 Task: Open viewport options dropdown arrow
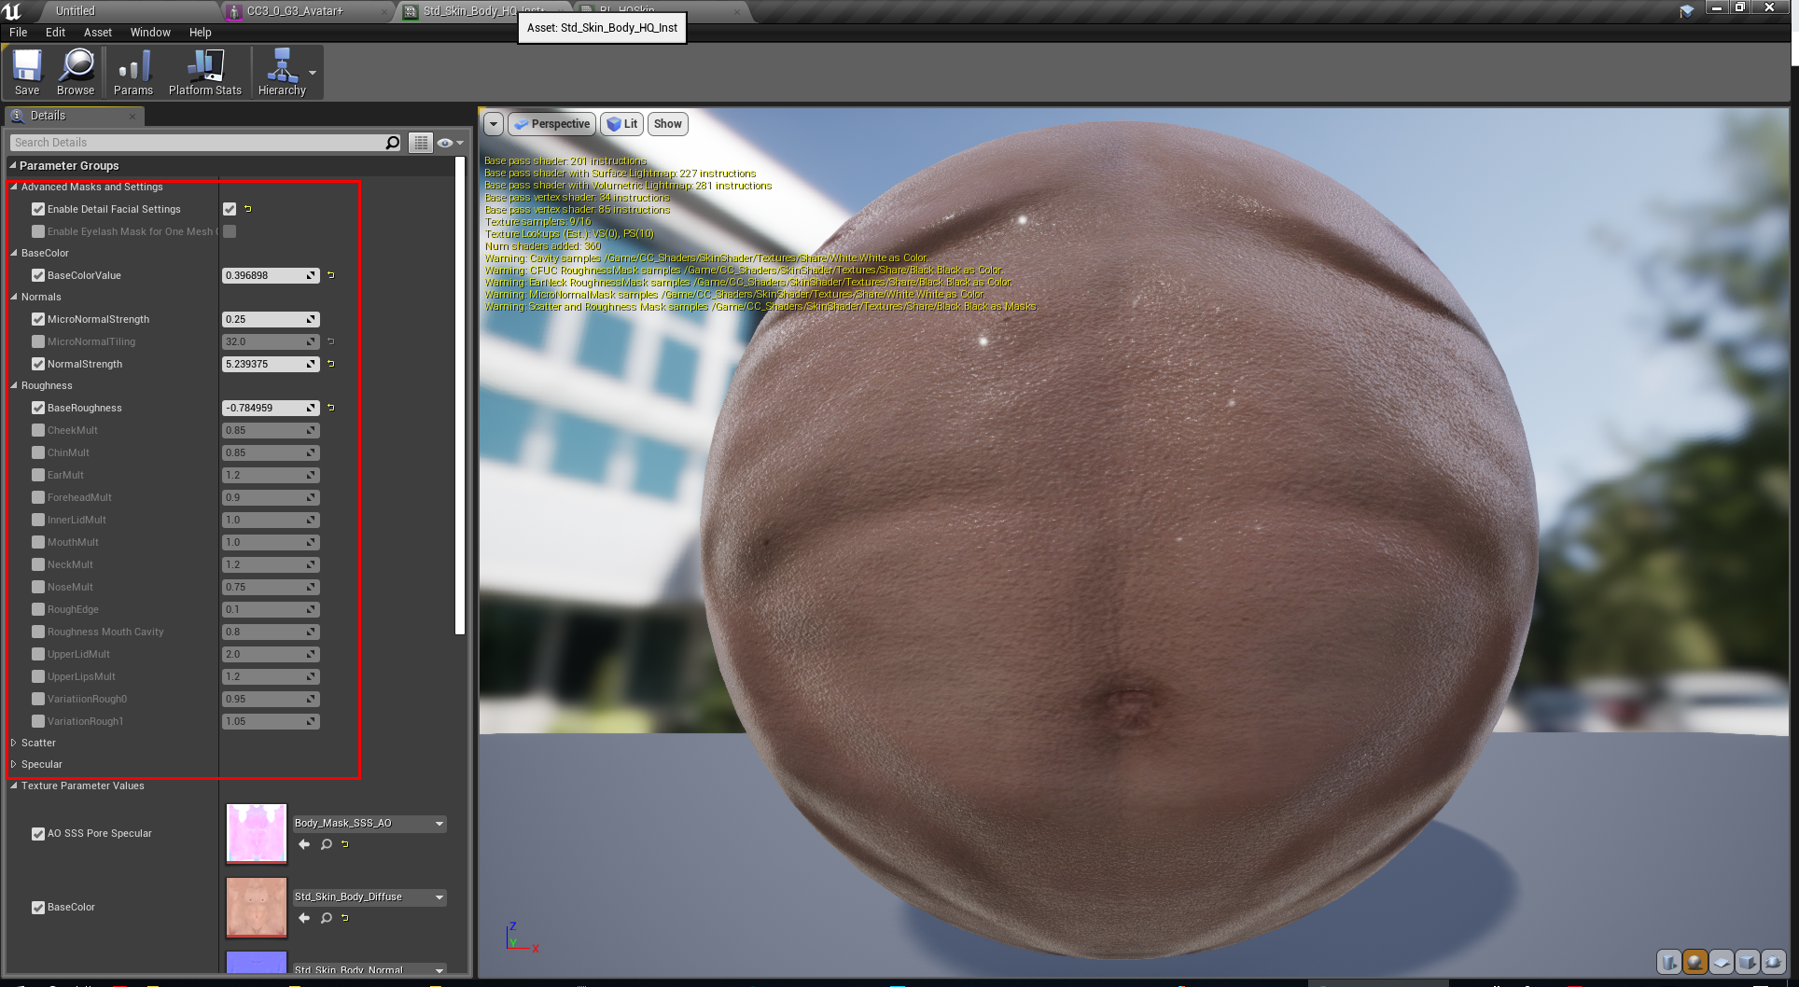tap(494, 124)
